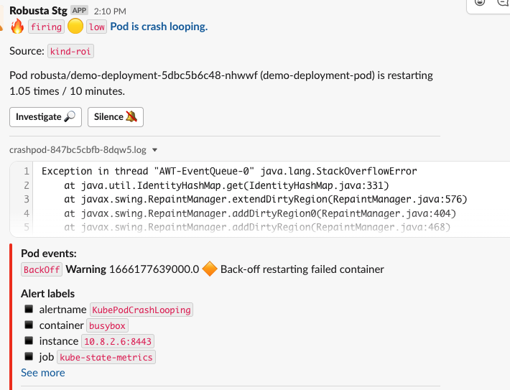Click the 'low' severity tag
510x390 pixels.
point(96,27)
